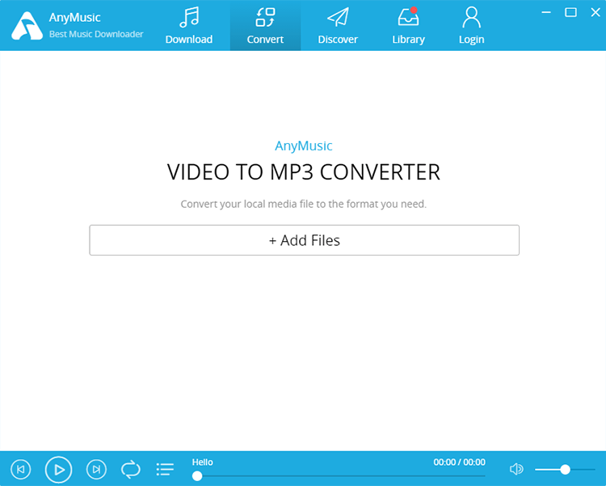
Task: Click the playback progress bar handle
Action: 197,476
